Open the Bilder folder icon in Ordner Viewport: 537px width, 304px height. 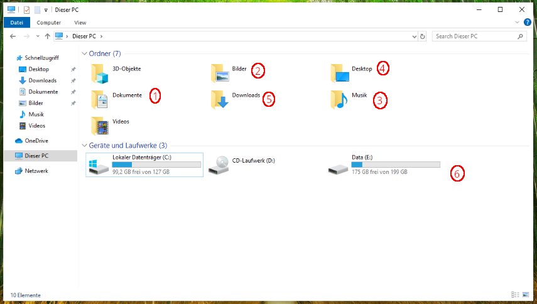coord(220,73)
